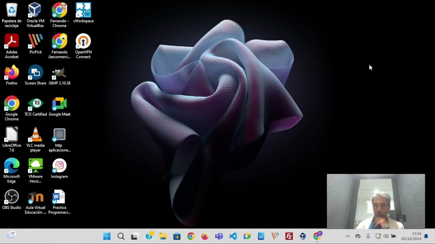Open the Papelera de reciclaje desktop icon

12,15
